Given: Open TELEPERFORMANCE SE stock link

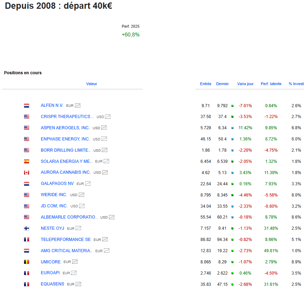Looking at the screenshot, I should tap(66, 240).
